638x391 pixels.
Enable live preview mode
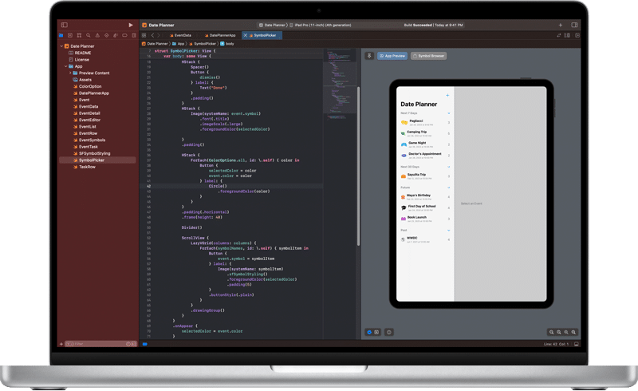tap(369, 332)
